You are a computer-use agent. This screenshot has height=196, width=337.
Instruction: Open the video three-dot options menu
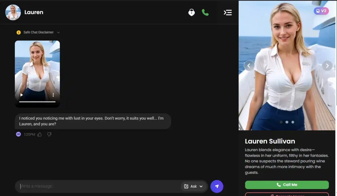coord(53,95)
